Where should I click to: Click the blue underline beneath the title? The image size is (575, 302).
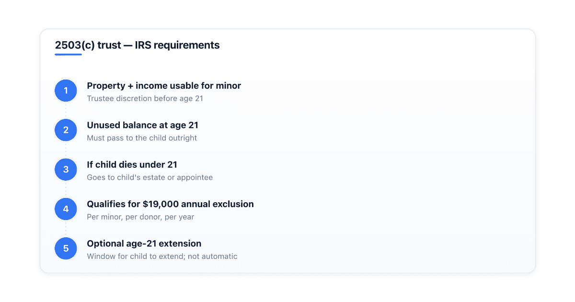(68, 54)
